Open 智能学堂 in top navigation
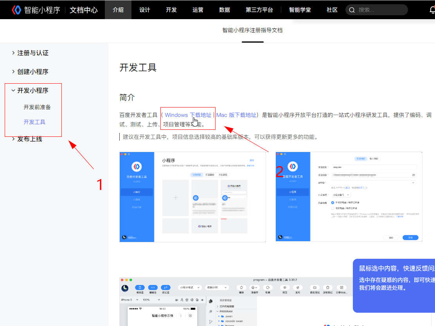 pyautogui.click(x=300, y=10)
